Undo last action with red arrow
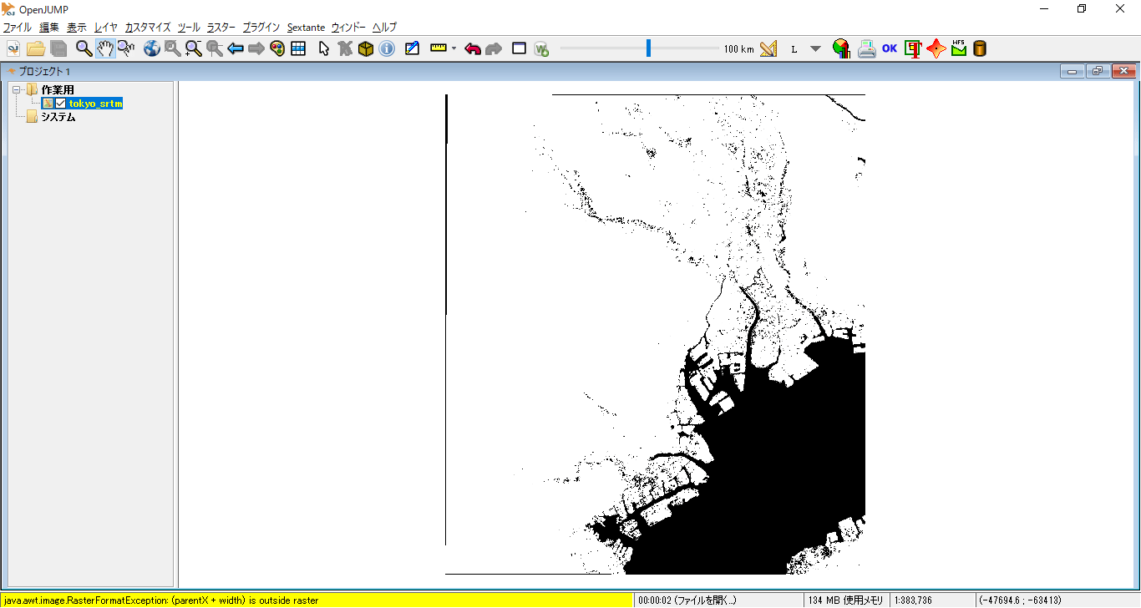 coord(473,48)
